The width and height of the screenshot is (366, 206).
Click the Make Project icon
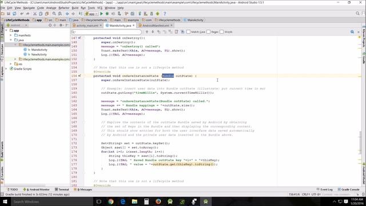click(x=81, y=14)
